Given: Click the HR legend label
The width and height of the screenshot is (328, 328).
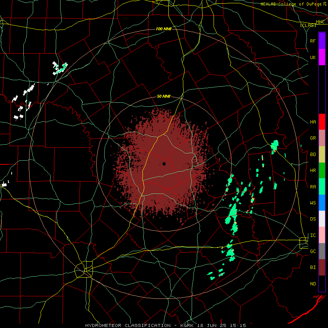Looking at the screenshot, I should 313,171.
